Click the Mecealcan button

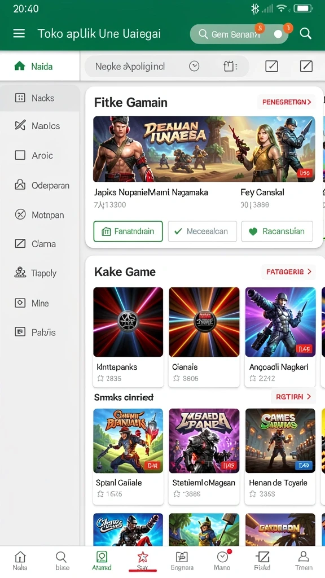[x=203, y=231]
